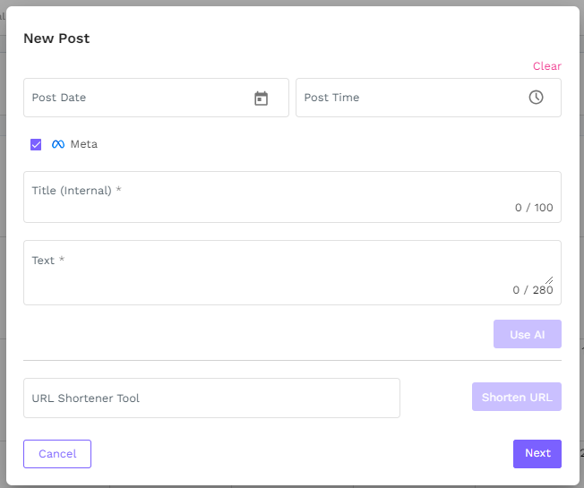Cancel the new post dialog

point(57,454)
